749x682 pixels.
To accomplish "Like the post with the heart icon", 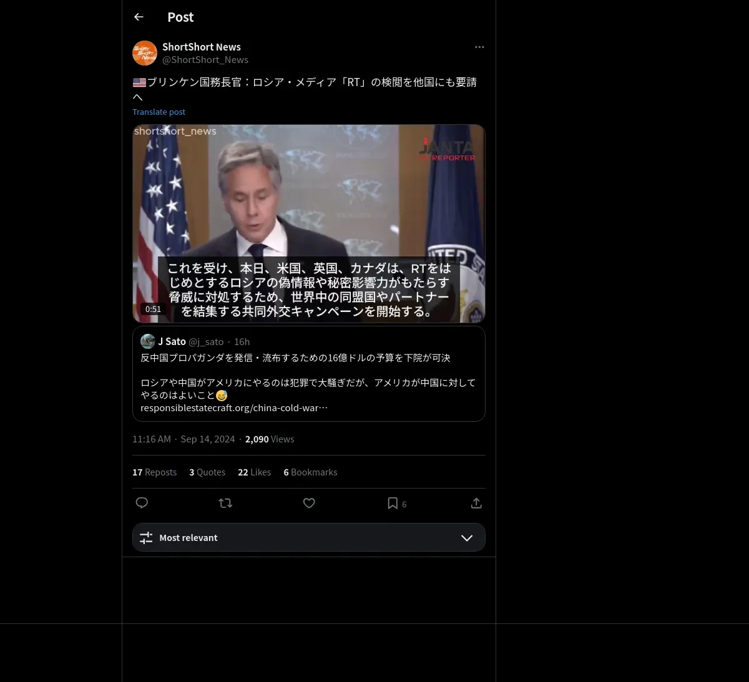I will click(309, 503).
